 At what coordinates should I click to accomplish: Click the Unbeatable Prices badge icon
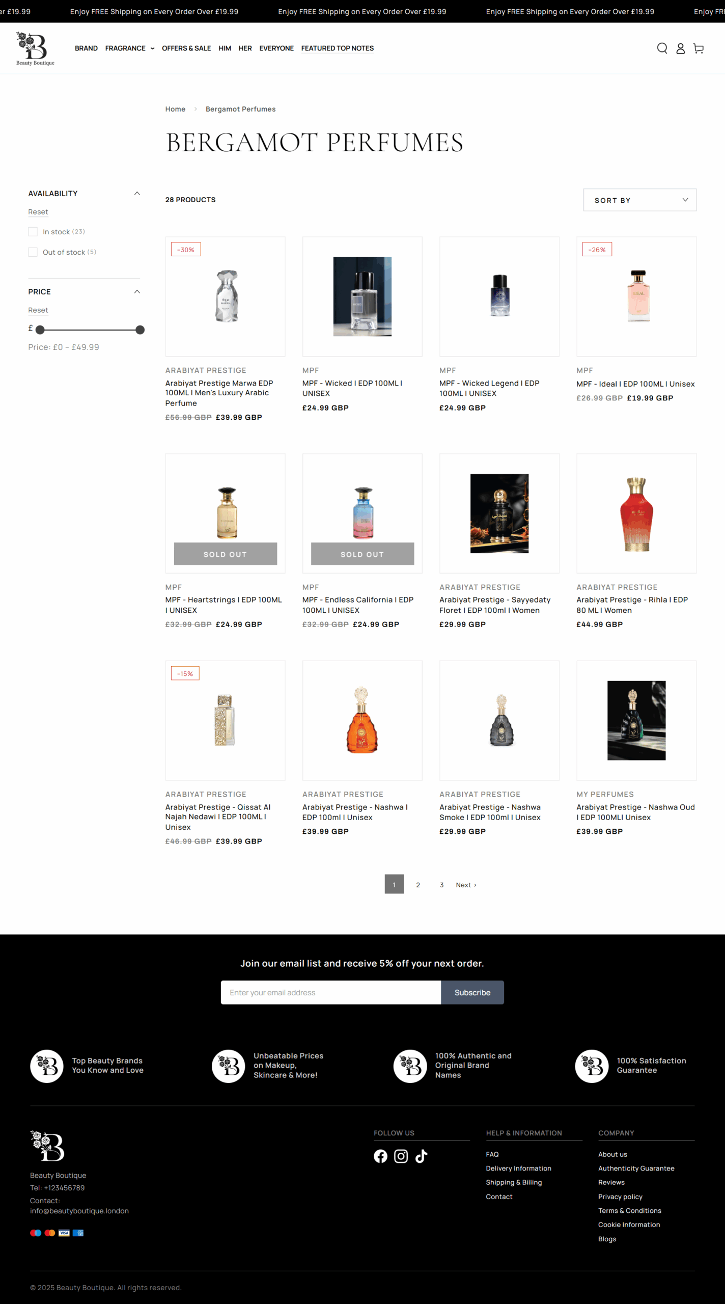pyautogui.click(x=229, y=1066)
